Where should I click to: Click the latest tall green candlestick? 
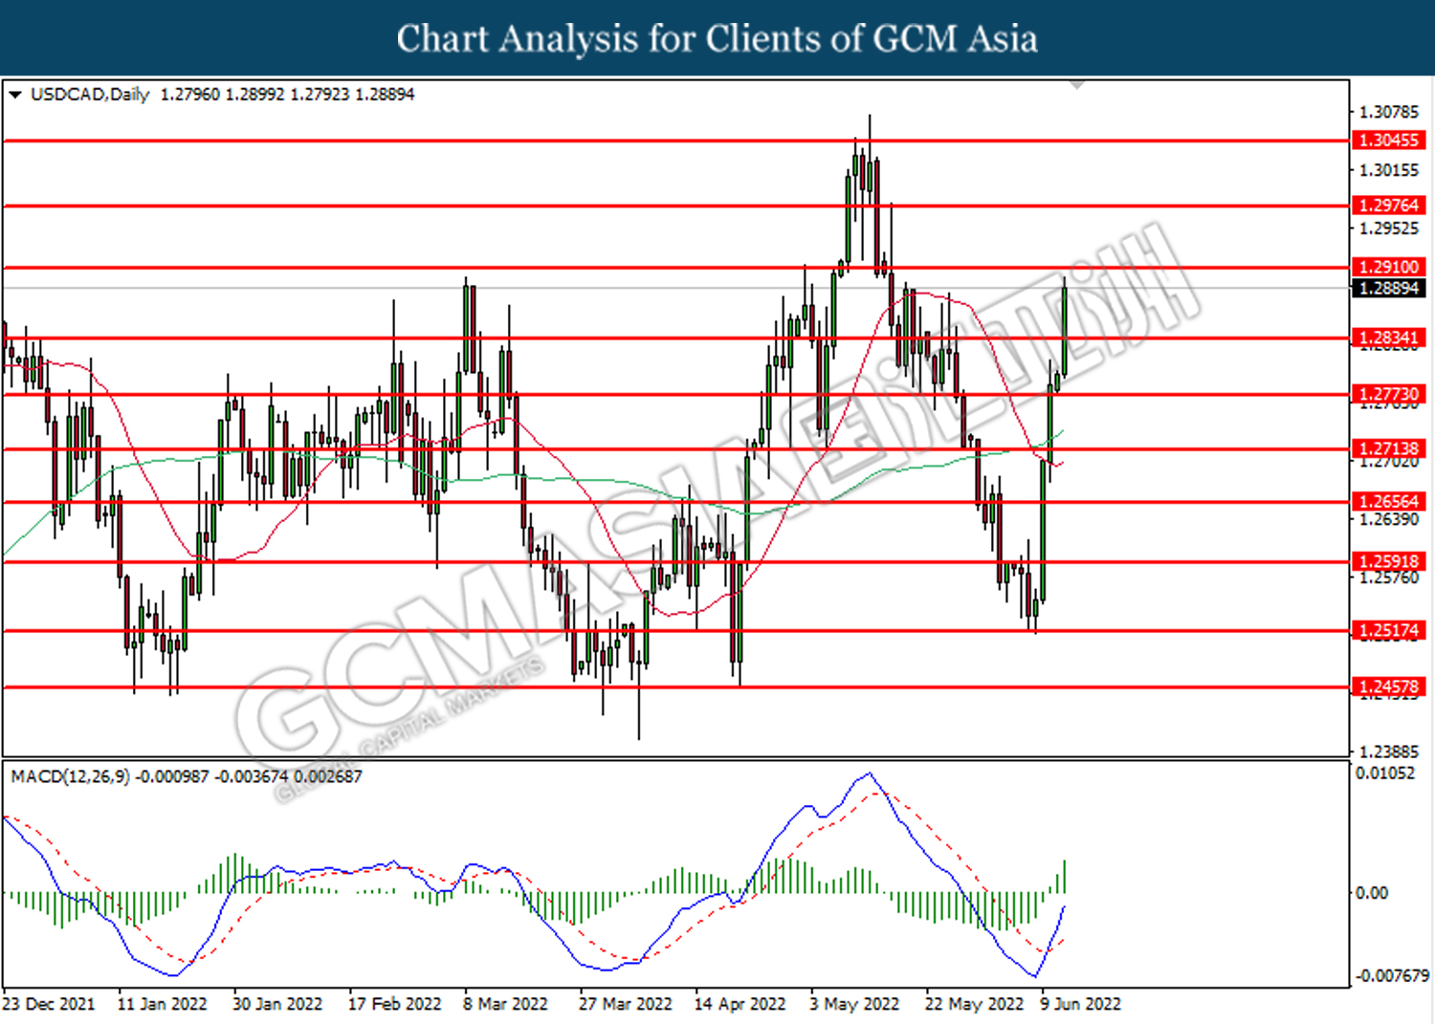[x=1065, y=331]
